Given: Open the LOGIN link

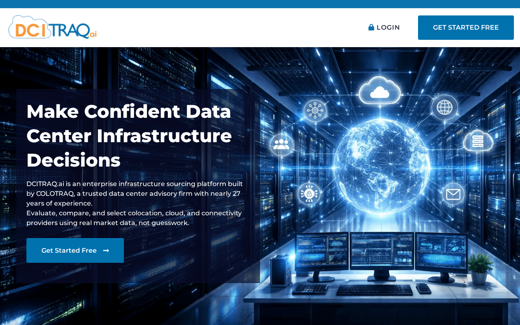Looking at the screenshot, I should tap(384, 28).
